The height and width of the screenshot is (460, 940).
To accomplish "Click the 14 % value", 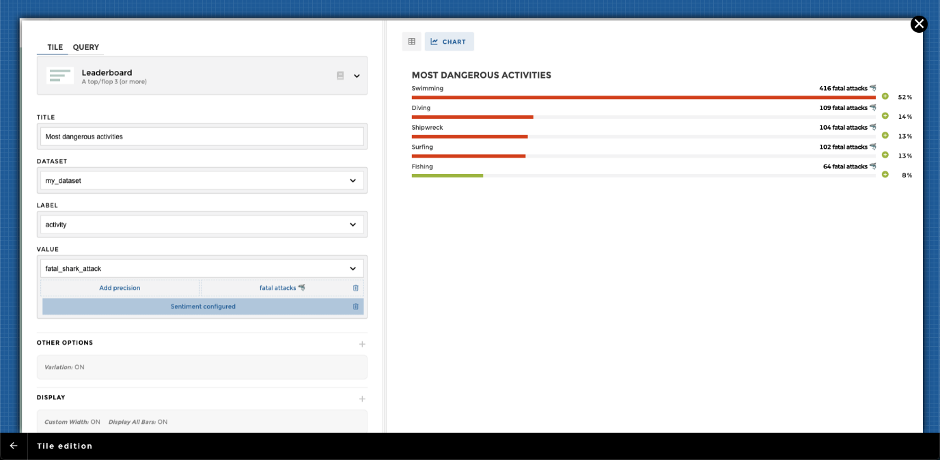I will [x=905, y=117].
